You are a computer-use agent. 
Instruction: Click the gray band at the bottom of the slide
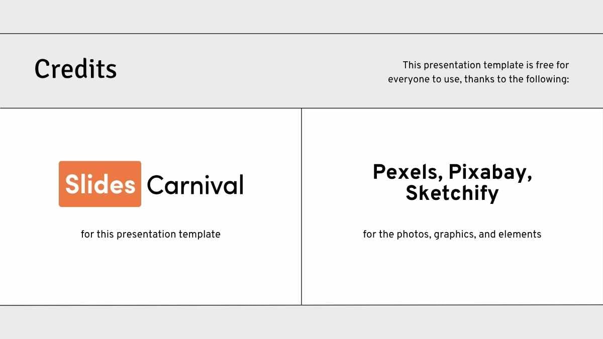click(301, 322)
